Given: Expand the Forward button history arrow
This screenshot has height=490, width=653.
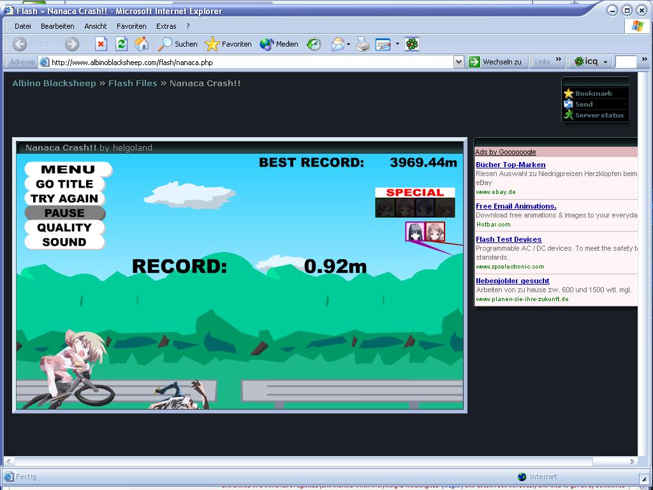Looking at the screenshot, I should (87, 44).
